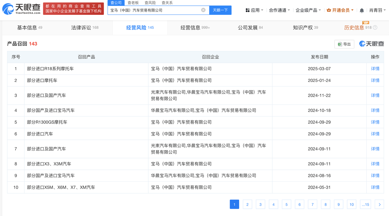Click the 召回企业 column header
This screenshot has height=216, width=389.
tap(210, 57)
